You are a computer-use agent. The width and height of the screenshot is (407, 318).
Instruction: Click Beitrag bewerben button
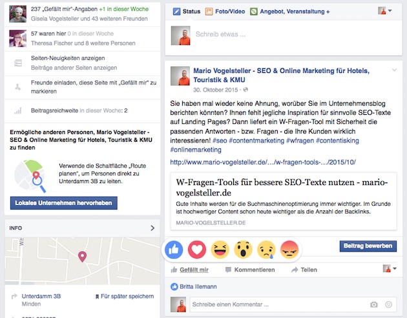[x=368, y=246]
